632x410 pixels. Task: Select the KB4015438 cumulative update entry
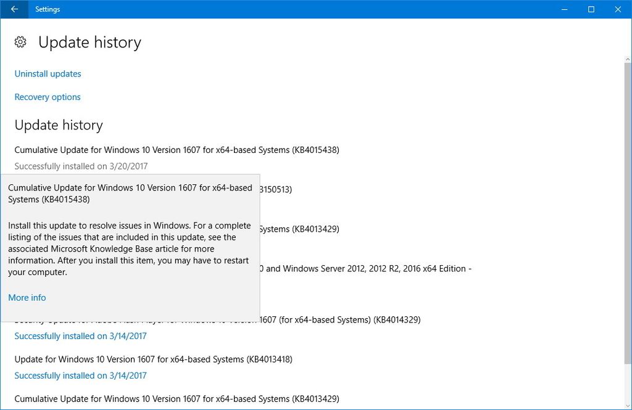177,150
